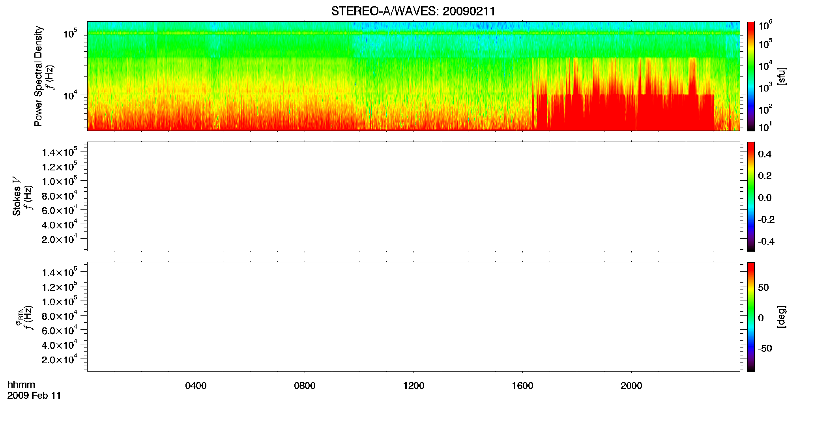Click the 2000 time tick label
The image size is (827, 426).
tap(631, 386)
